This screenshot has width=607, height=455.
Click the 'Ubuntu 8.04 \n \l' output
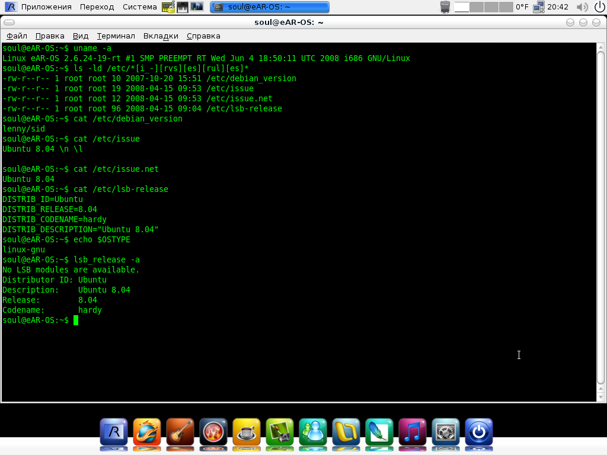coord(43,149)
